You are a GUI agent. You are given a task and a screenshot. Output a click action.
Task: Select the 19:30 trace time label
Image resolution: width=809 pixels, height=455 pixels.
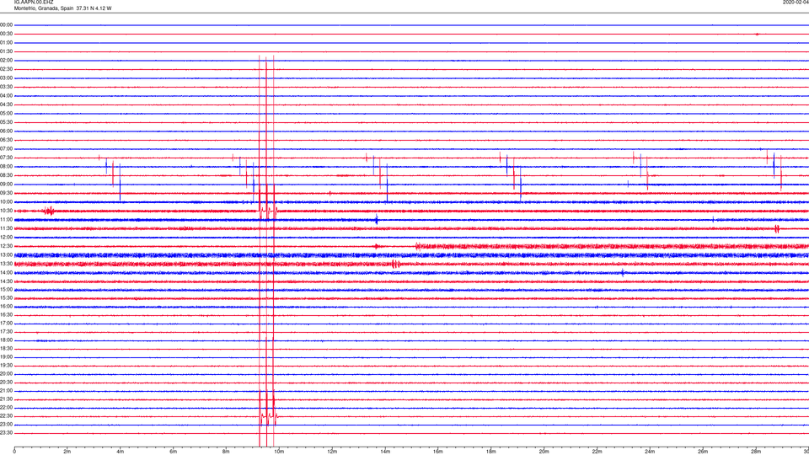7,365
